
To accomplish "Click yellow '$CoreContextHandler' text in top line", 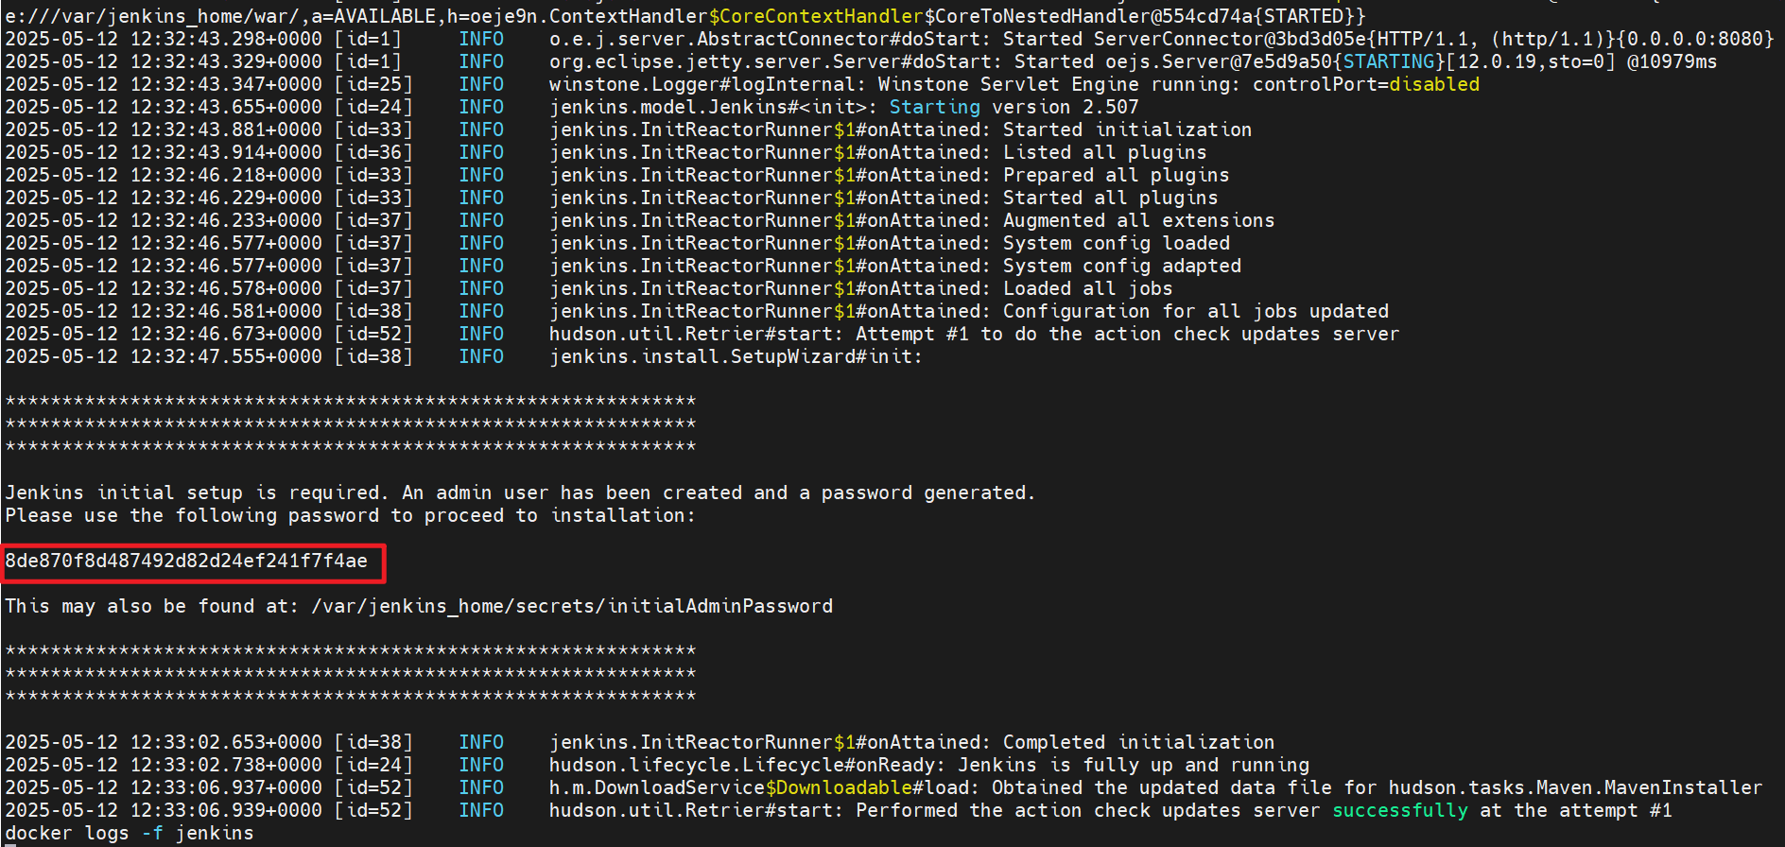I will tap(815, 17).
